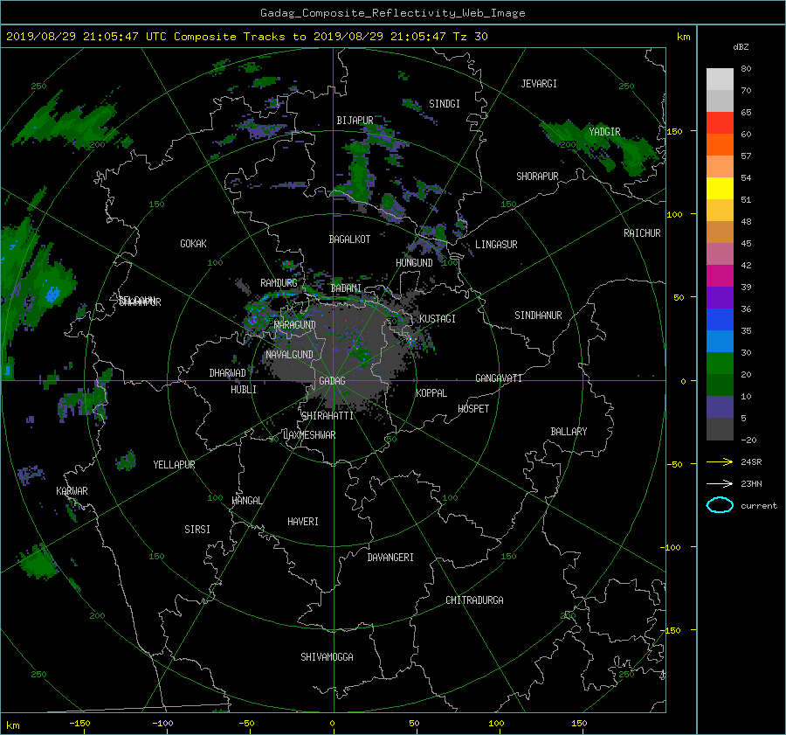
Task: Click the -150 label on bottom axis
Action: [79, 724]
